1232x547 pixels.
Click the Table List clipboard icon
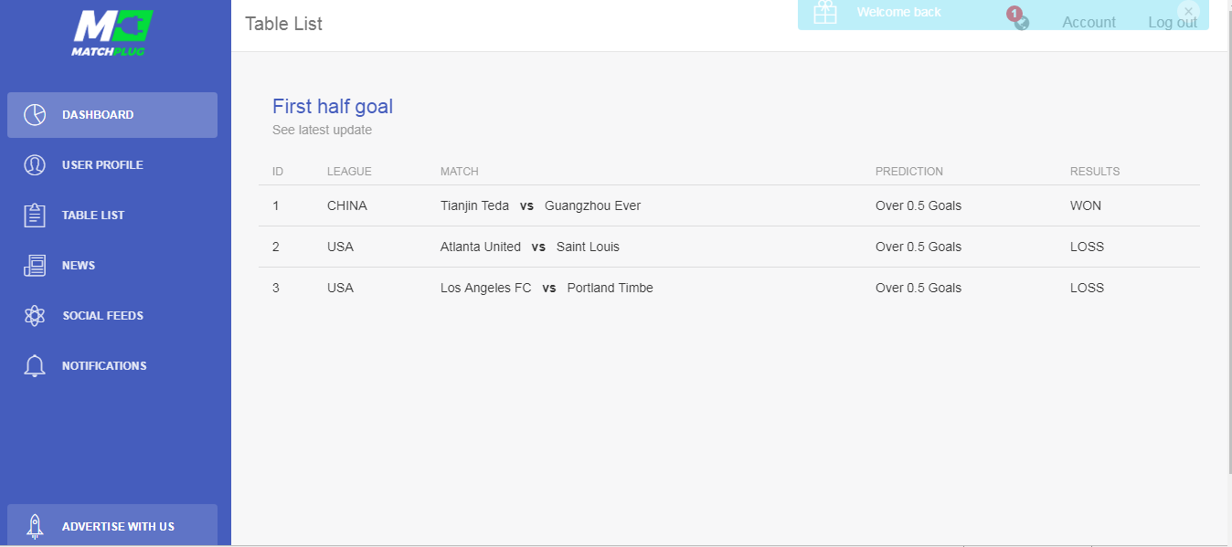tap(35, 216)
